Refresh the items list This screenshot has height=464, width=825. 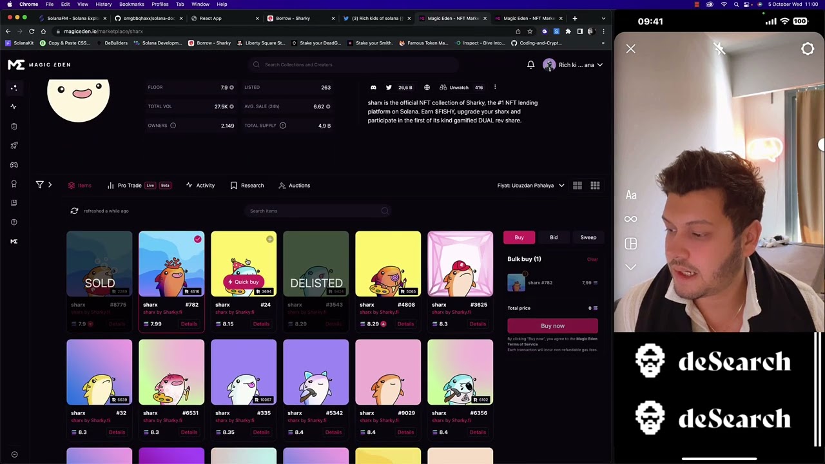click(74, 211)
